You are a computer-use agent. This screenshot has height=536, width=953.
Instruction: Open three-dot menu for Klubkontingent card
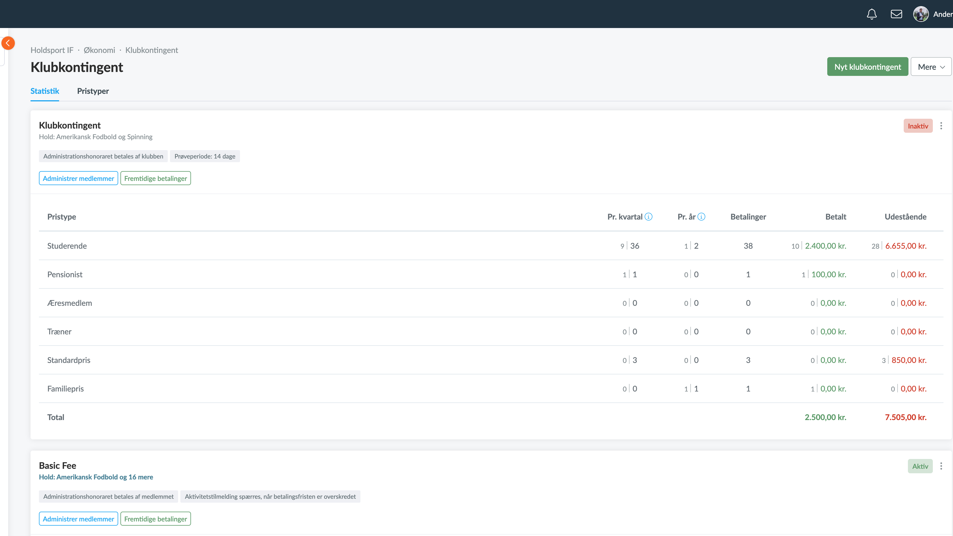[941, 126]
